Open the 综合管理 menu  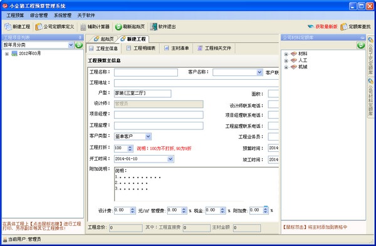39,15
